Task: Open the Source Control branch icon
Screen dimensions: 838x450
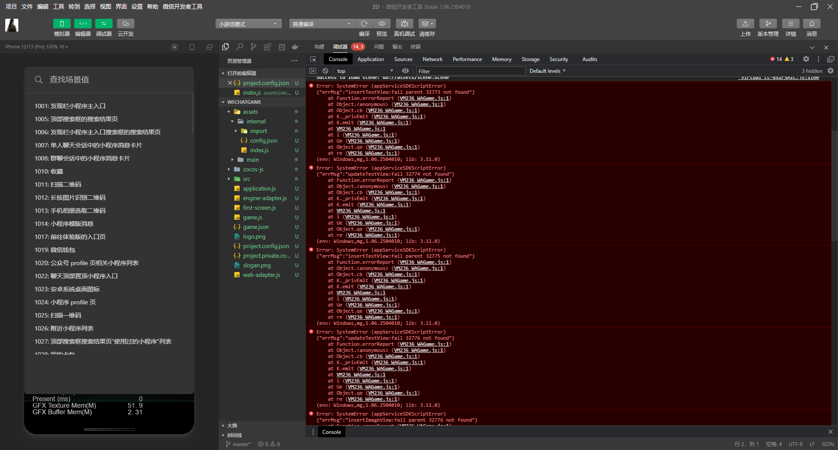Action: 254,47
